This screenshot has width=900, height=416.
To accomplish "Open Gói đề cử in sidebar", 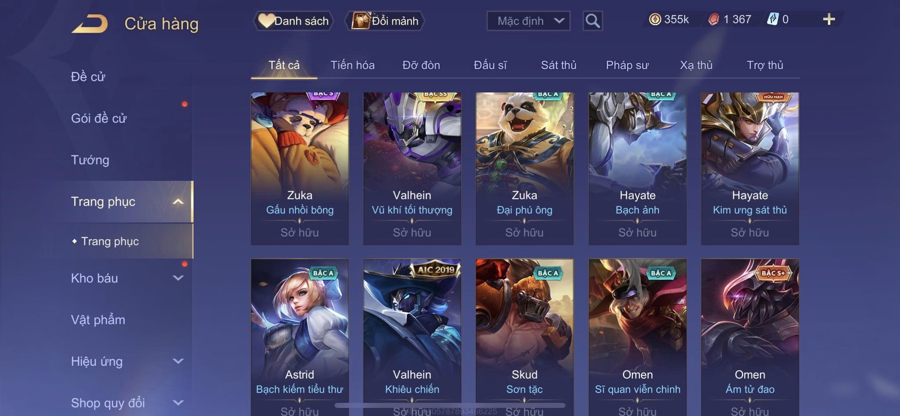I will tap(99, 118).
